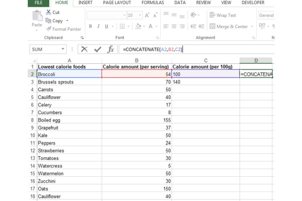Open the font name dropdown

coord(125,15)
